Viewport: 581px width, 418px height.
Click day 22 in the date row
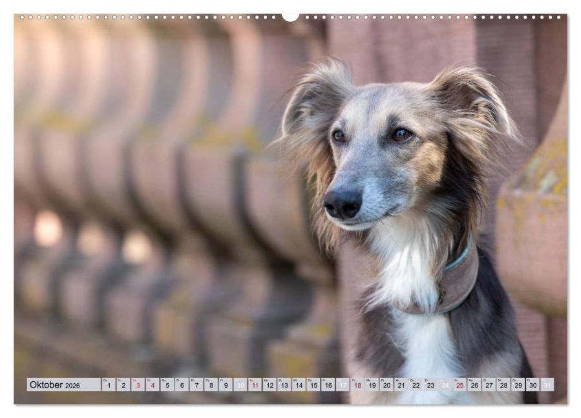(416, 384)
